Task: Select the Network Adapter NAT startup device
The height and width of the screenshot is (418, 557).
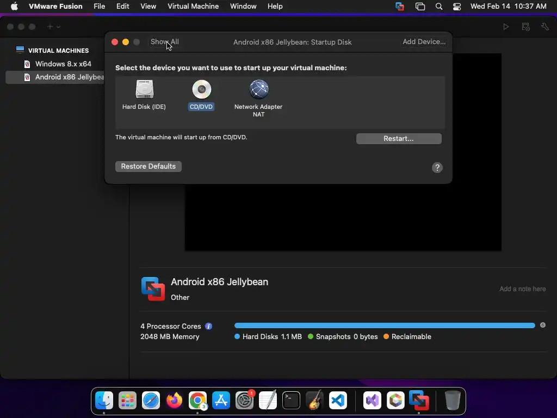Action: click(x=258, y=98)
